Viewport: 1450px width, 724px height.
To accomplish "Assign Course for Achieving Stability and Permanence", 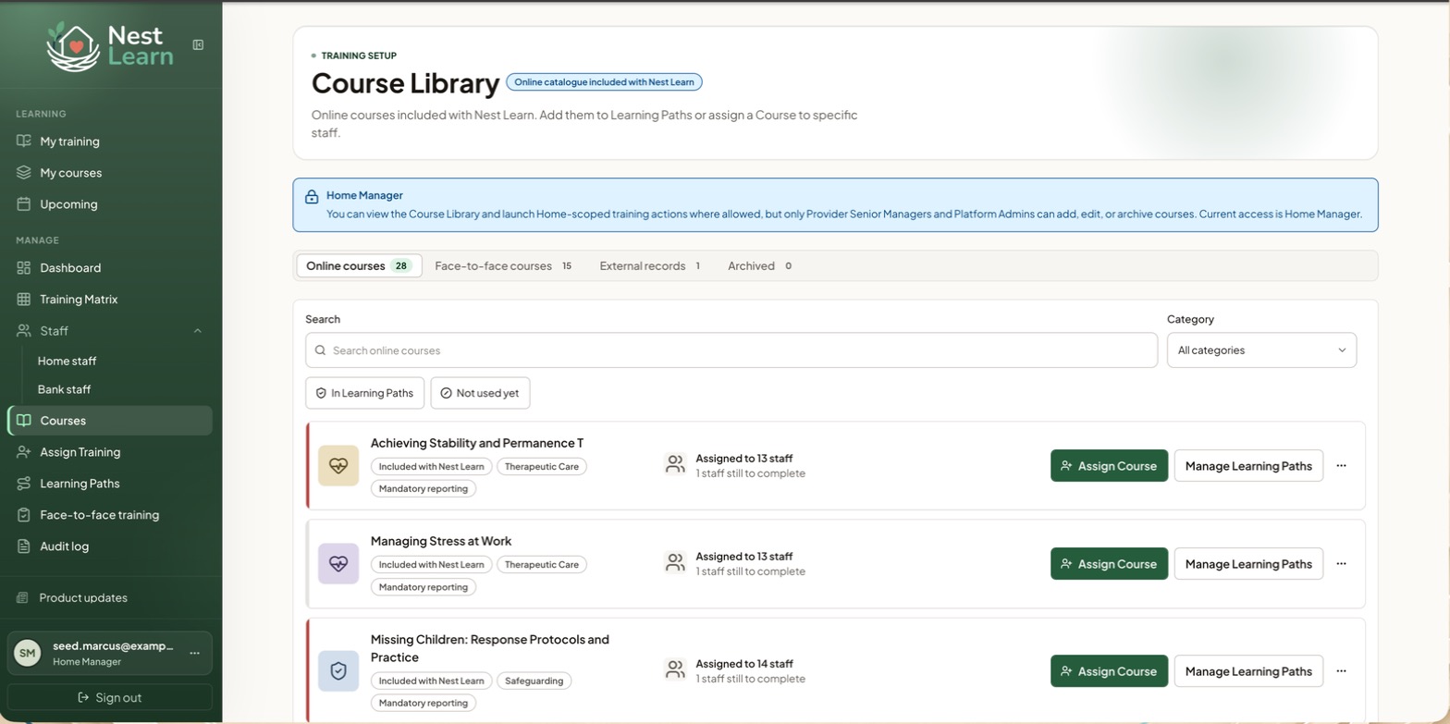I will tap(1109, 466).
